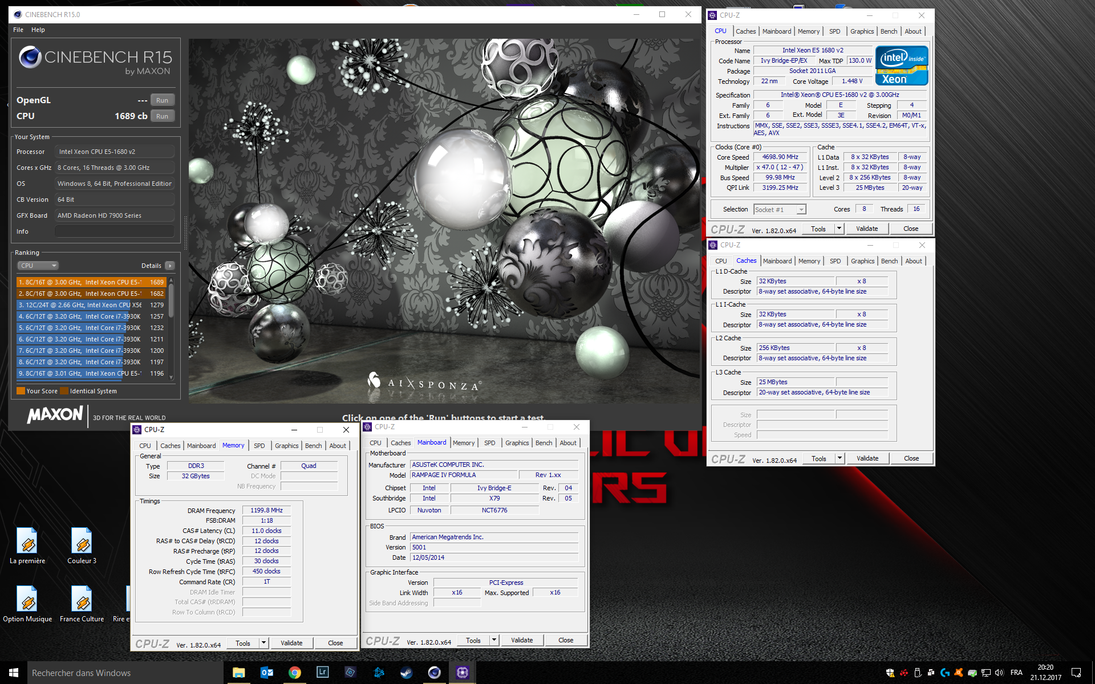Open Battle.net from the taskbar

379,673
